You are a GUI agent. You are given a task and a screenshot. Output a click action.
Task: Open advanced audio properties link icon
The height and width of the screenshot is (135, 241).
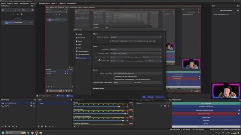75,126
